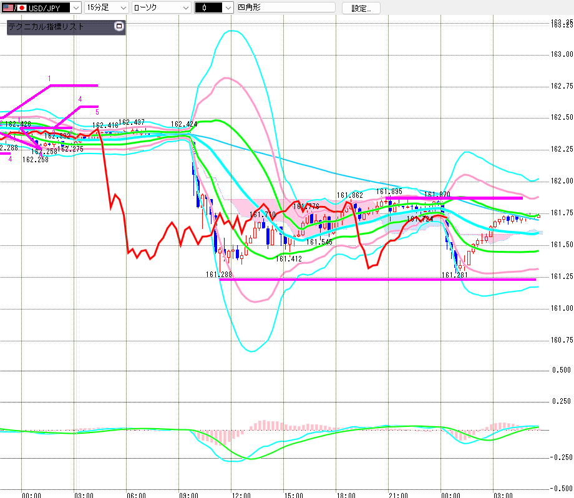Click the 161.870 price label
Viewport: 574px width, 498px height.
pos(437,195)
